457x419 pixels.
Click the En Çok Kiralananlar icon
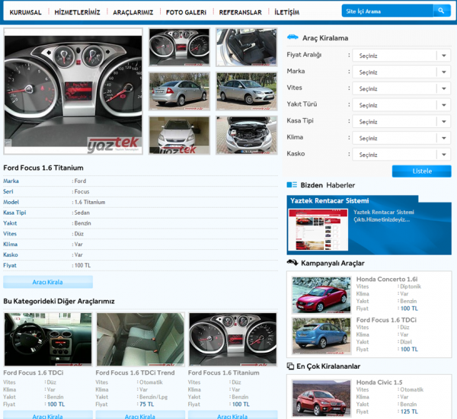tap(290, 366)
